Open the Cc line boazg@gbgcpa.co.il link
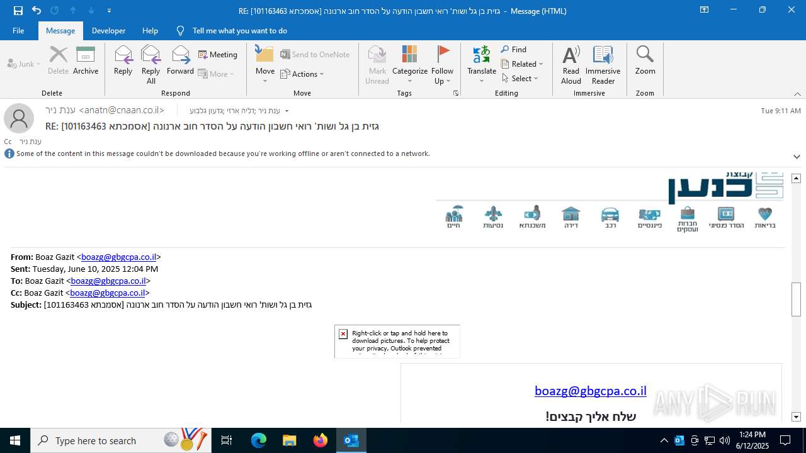 [108, 293]
